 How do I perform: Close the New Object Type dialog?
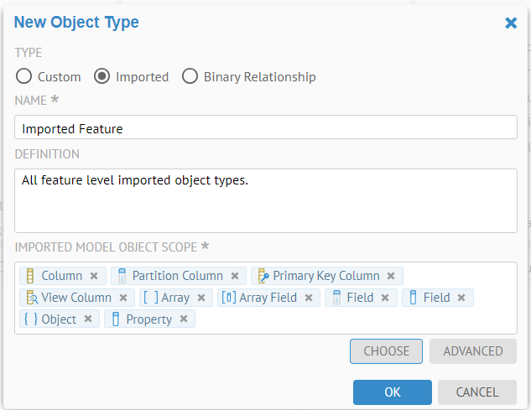click(511, 23)
